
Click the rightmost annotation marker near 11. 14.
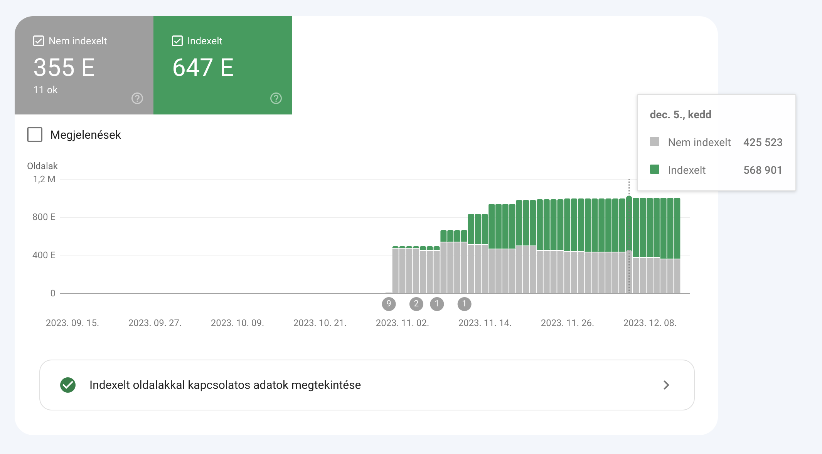[464, 304]
